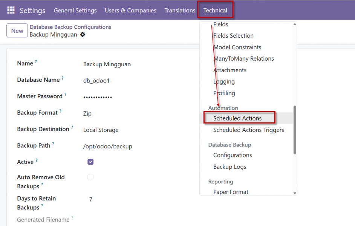Click help icon next to Backup Format
This screenshot has height=226, width=355.
(x=60, y=111)
